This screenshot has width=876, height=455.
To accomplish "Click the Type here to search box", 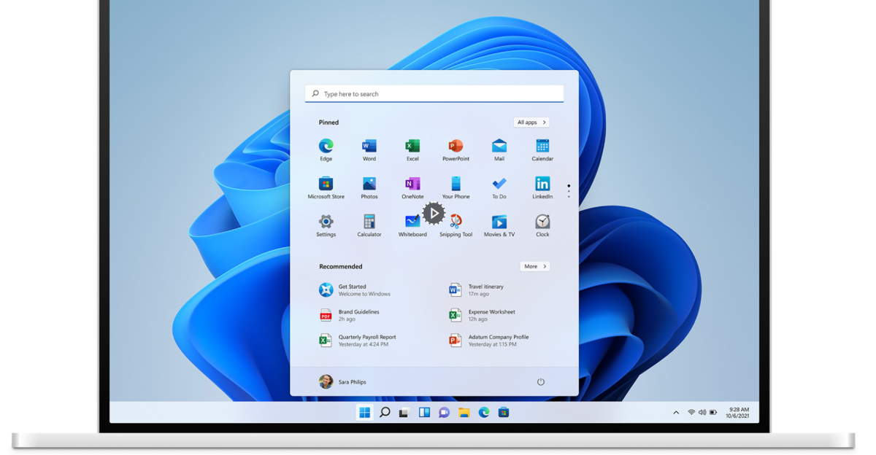I will click(434, 93).
